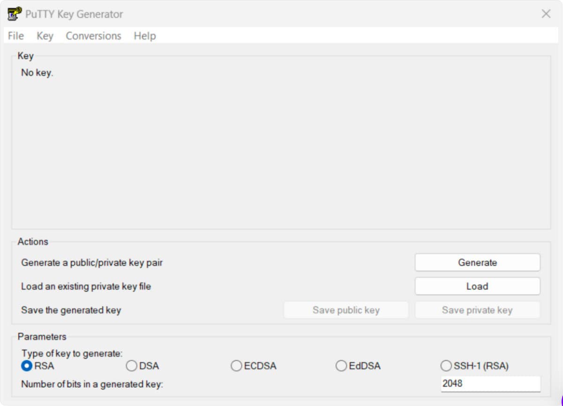Image resolution: width=563 pixels, height=406 pixels.
Task: Select the SSH-1 (RSA) key type
Action: tap(474, 366)
